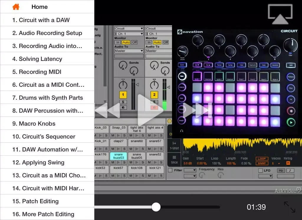Set track 1 Monitor to In
The width and height of the screenshot is (302, 220).
(117, 42)
